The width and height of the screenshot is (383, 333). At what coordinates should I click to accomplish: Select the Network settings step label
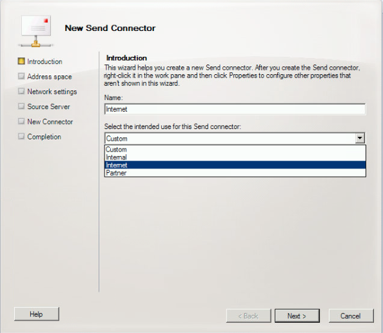(x=52, y=92)
